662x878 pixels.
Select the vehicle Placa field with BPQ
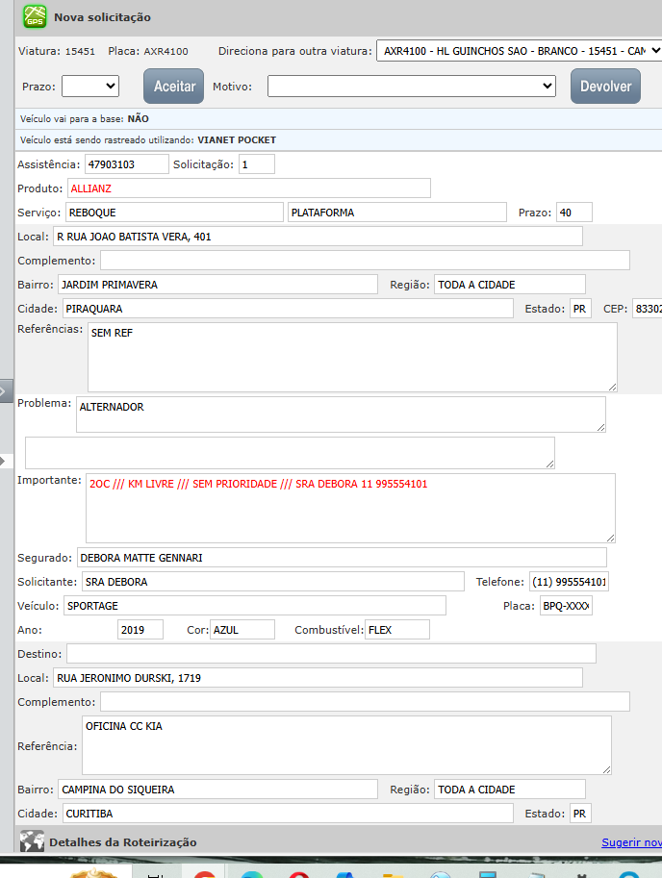(566, 606)
